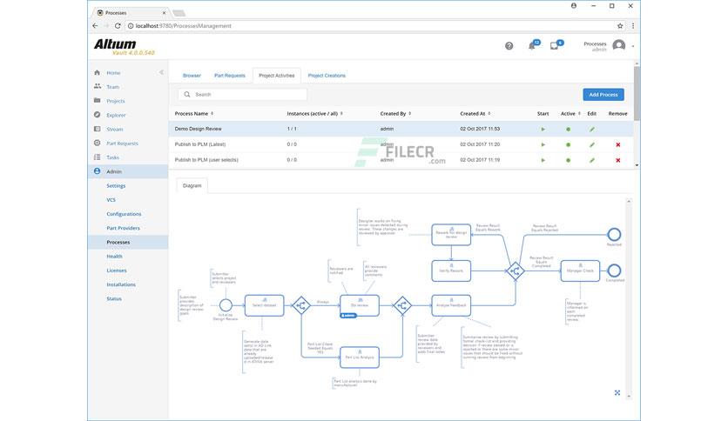The height and width of the screenshot is (421, 728).
Task: Toggle active status of Publish to PLM (Latest)
Action: coord(568,144)
